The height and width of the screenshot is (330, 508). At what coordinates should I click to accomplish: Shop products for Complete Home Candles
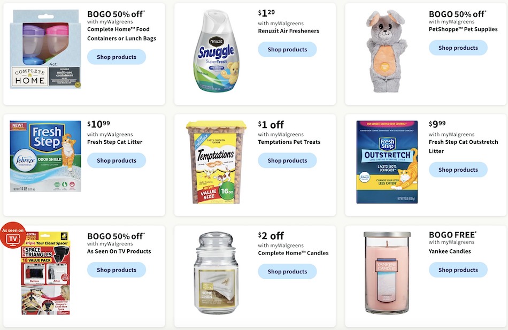click(287, 272)
